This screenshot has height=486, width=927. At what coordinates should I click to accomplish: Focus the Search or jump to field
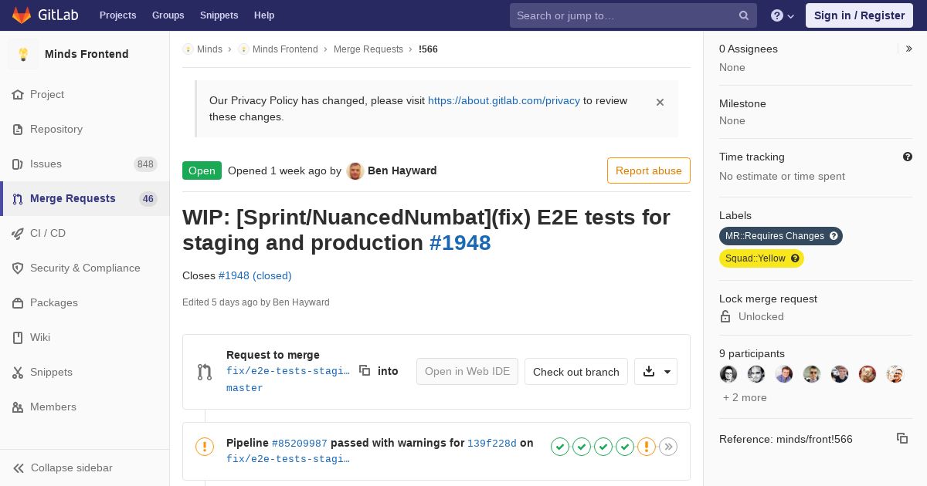point(622,15)
